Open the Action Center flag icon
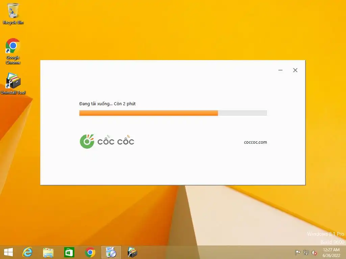Screen dimensions: 346x259 tap(298, 253)
